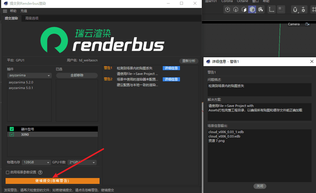The height and width of the screenshot is (193, 316).
Task: Click the camera icon beside Camera label
Action: click(x=307, y=24)
